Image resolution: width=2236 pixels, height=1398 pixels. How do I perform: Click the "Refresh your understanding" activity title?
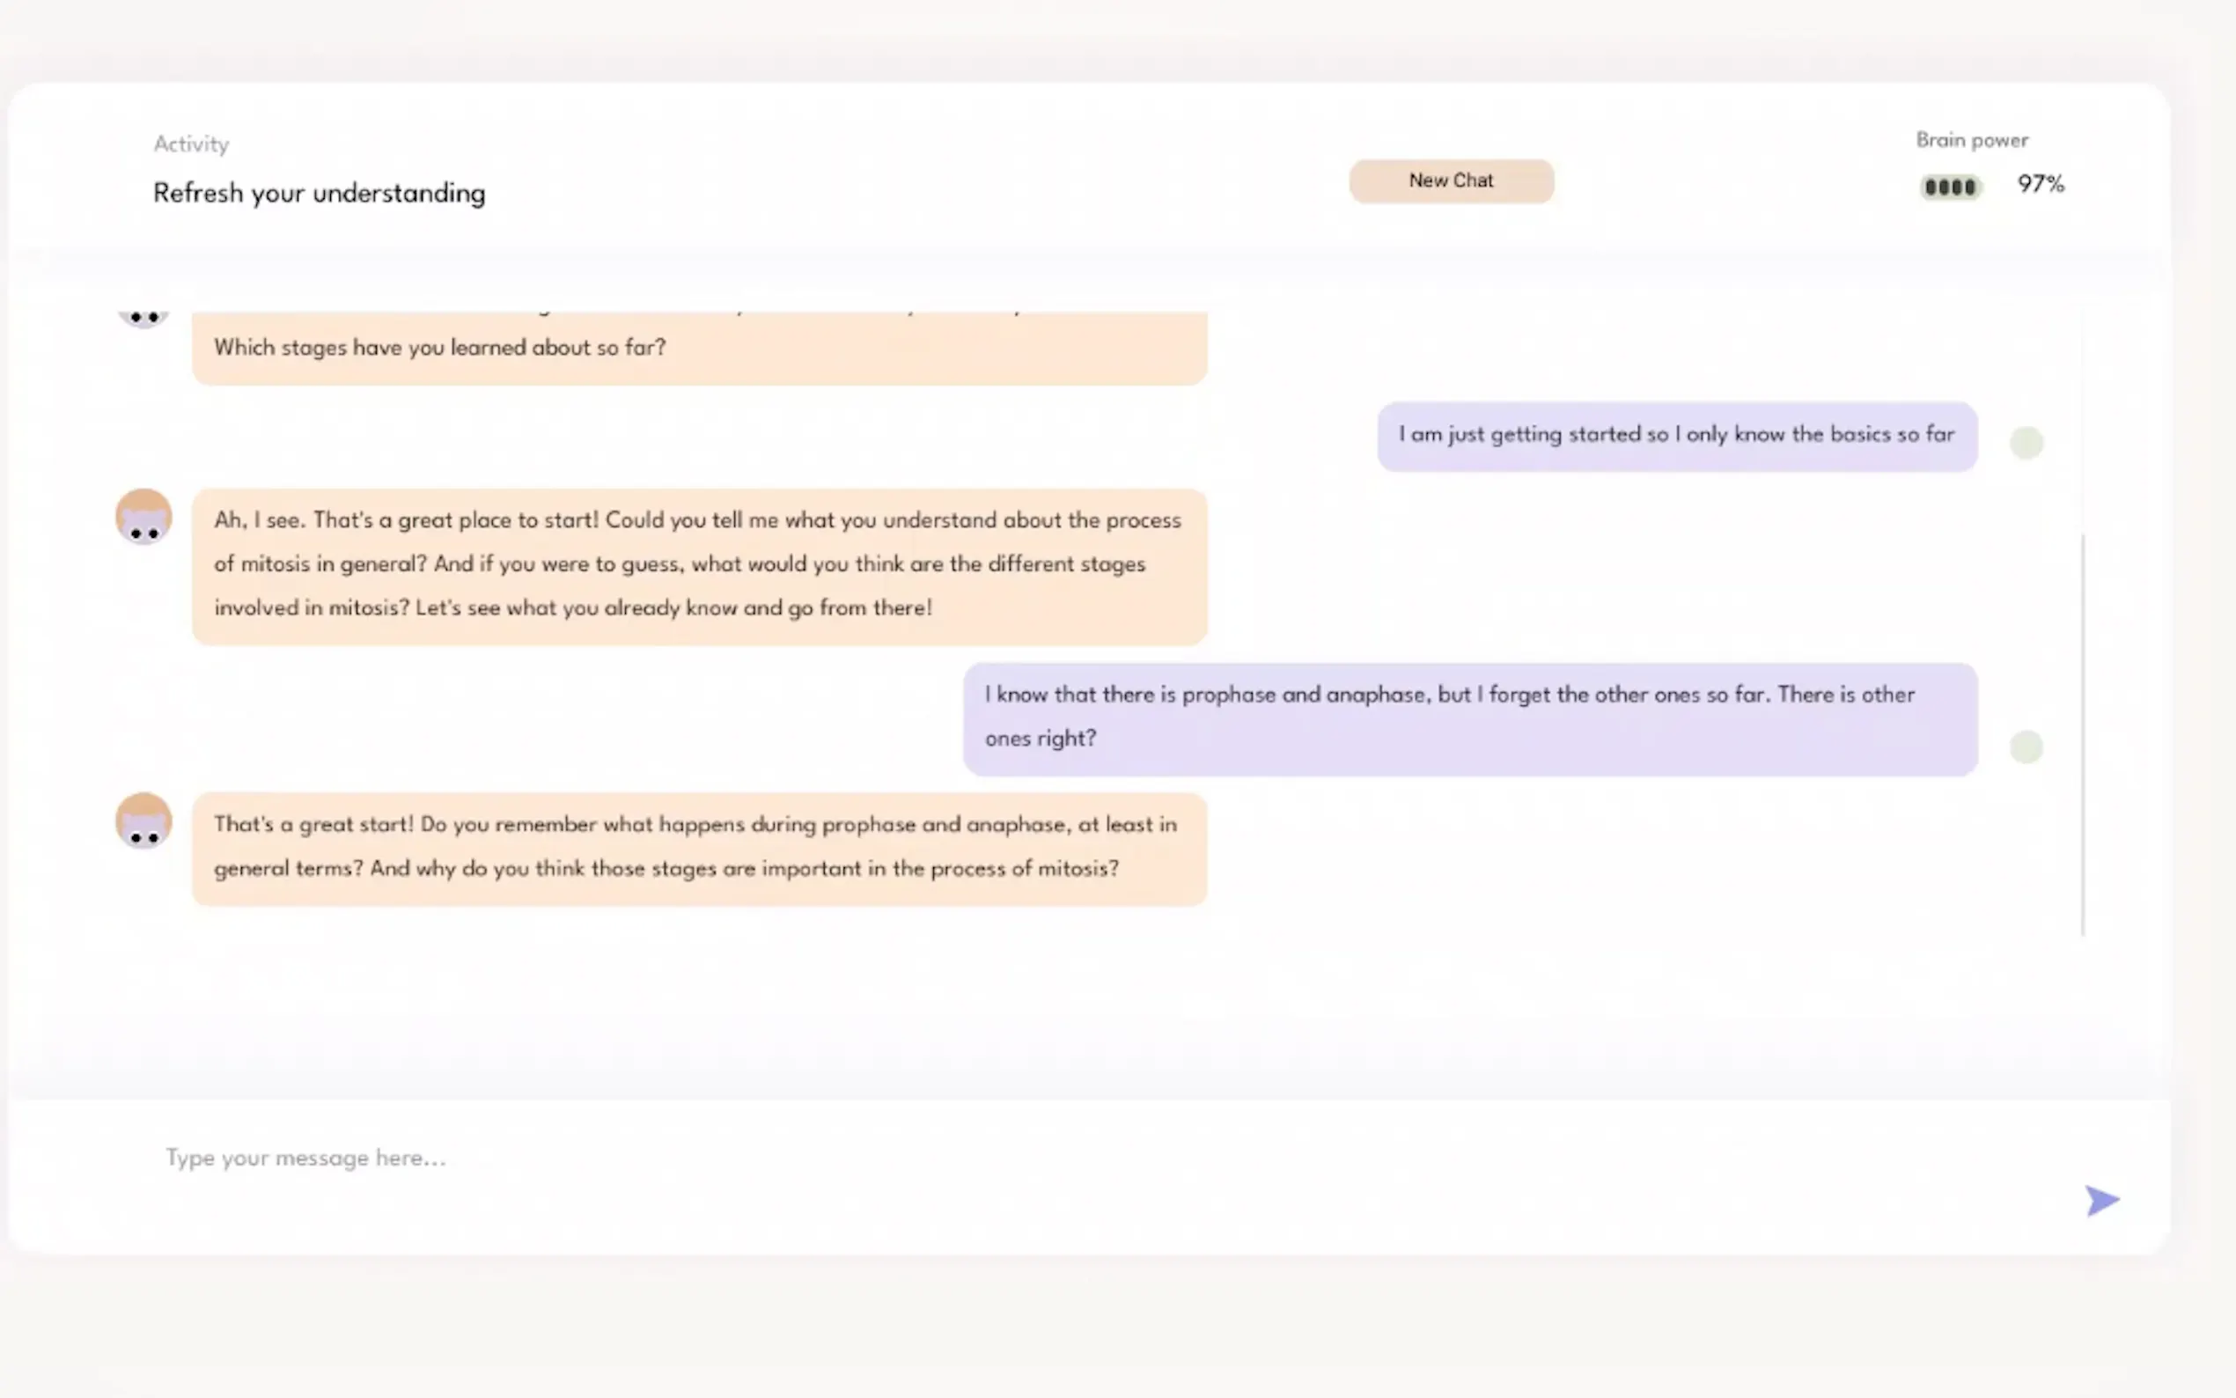319,194
